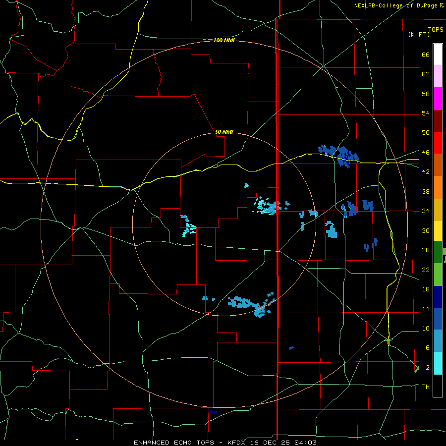
Task: Click the '38' legend value
Action: click(426, 191)
